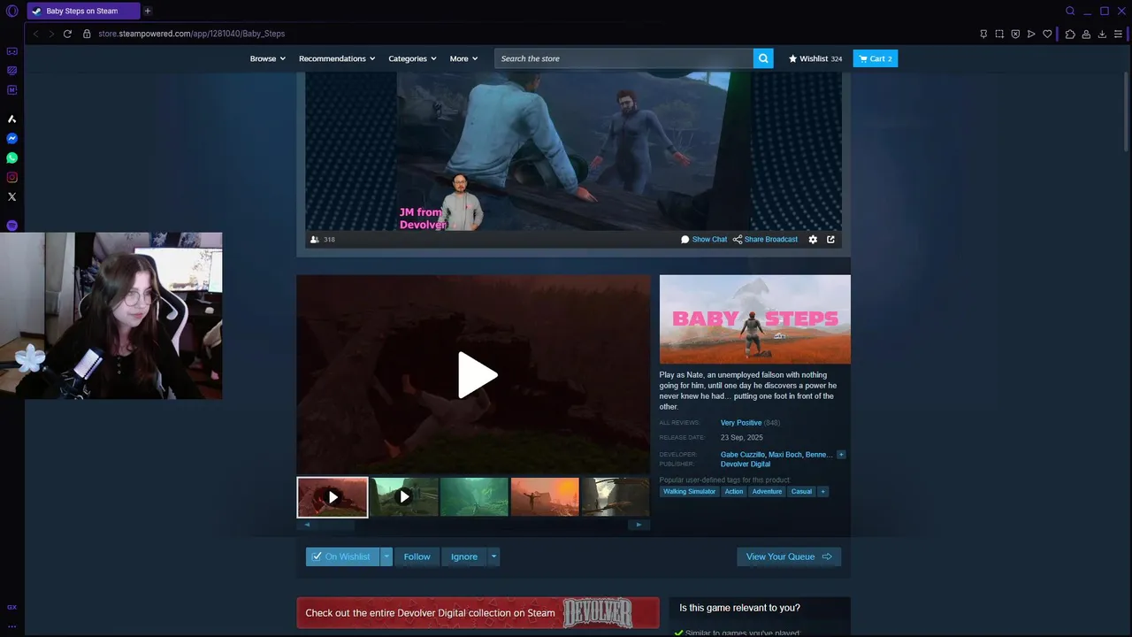Viewport: 1132px width, 637px height.
Task: Select the Baby Steps on Steam tab
Action: point(82,11)
